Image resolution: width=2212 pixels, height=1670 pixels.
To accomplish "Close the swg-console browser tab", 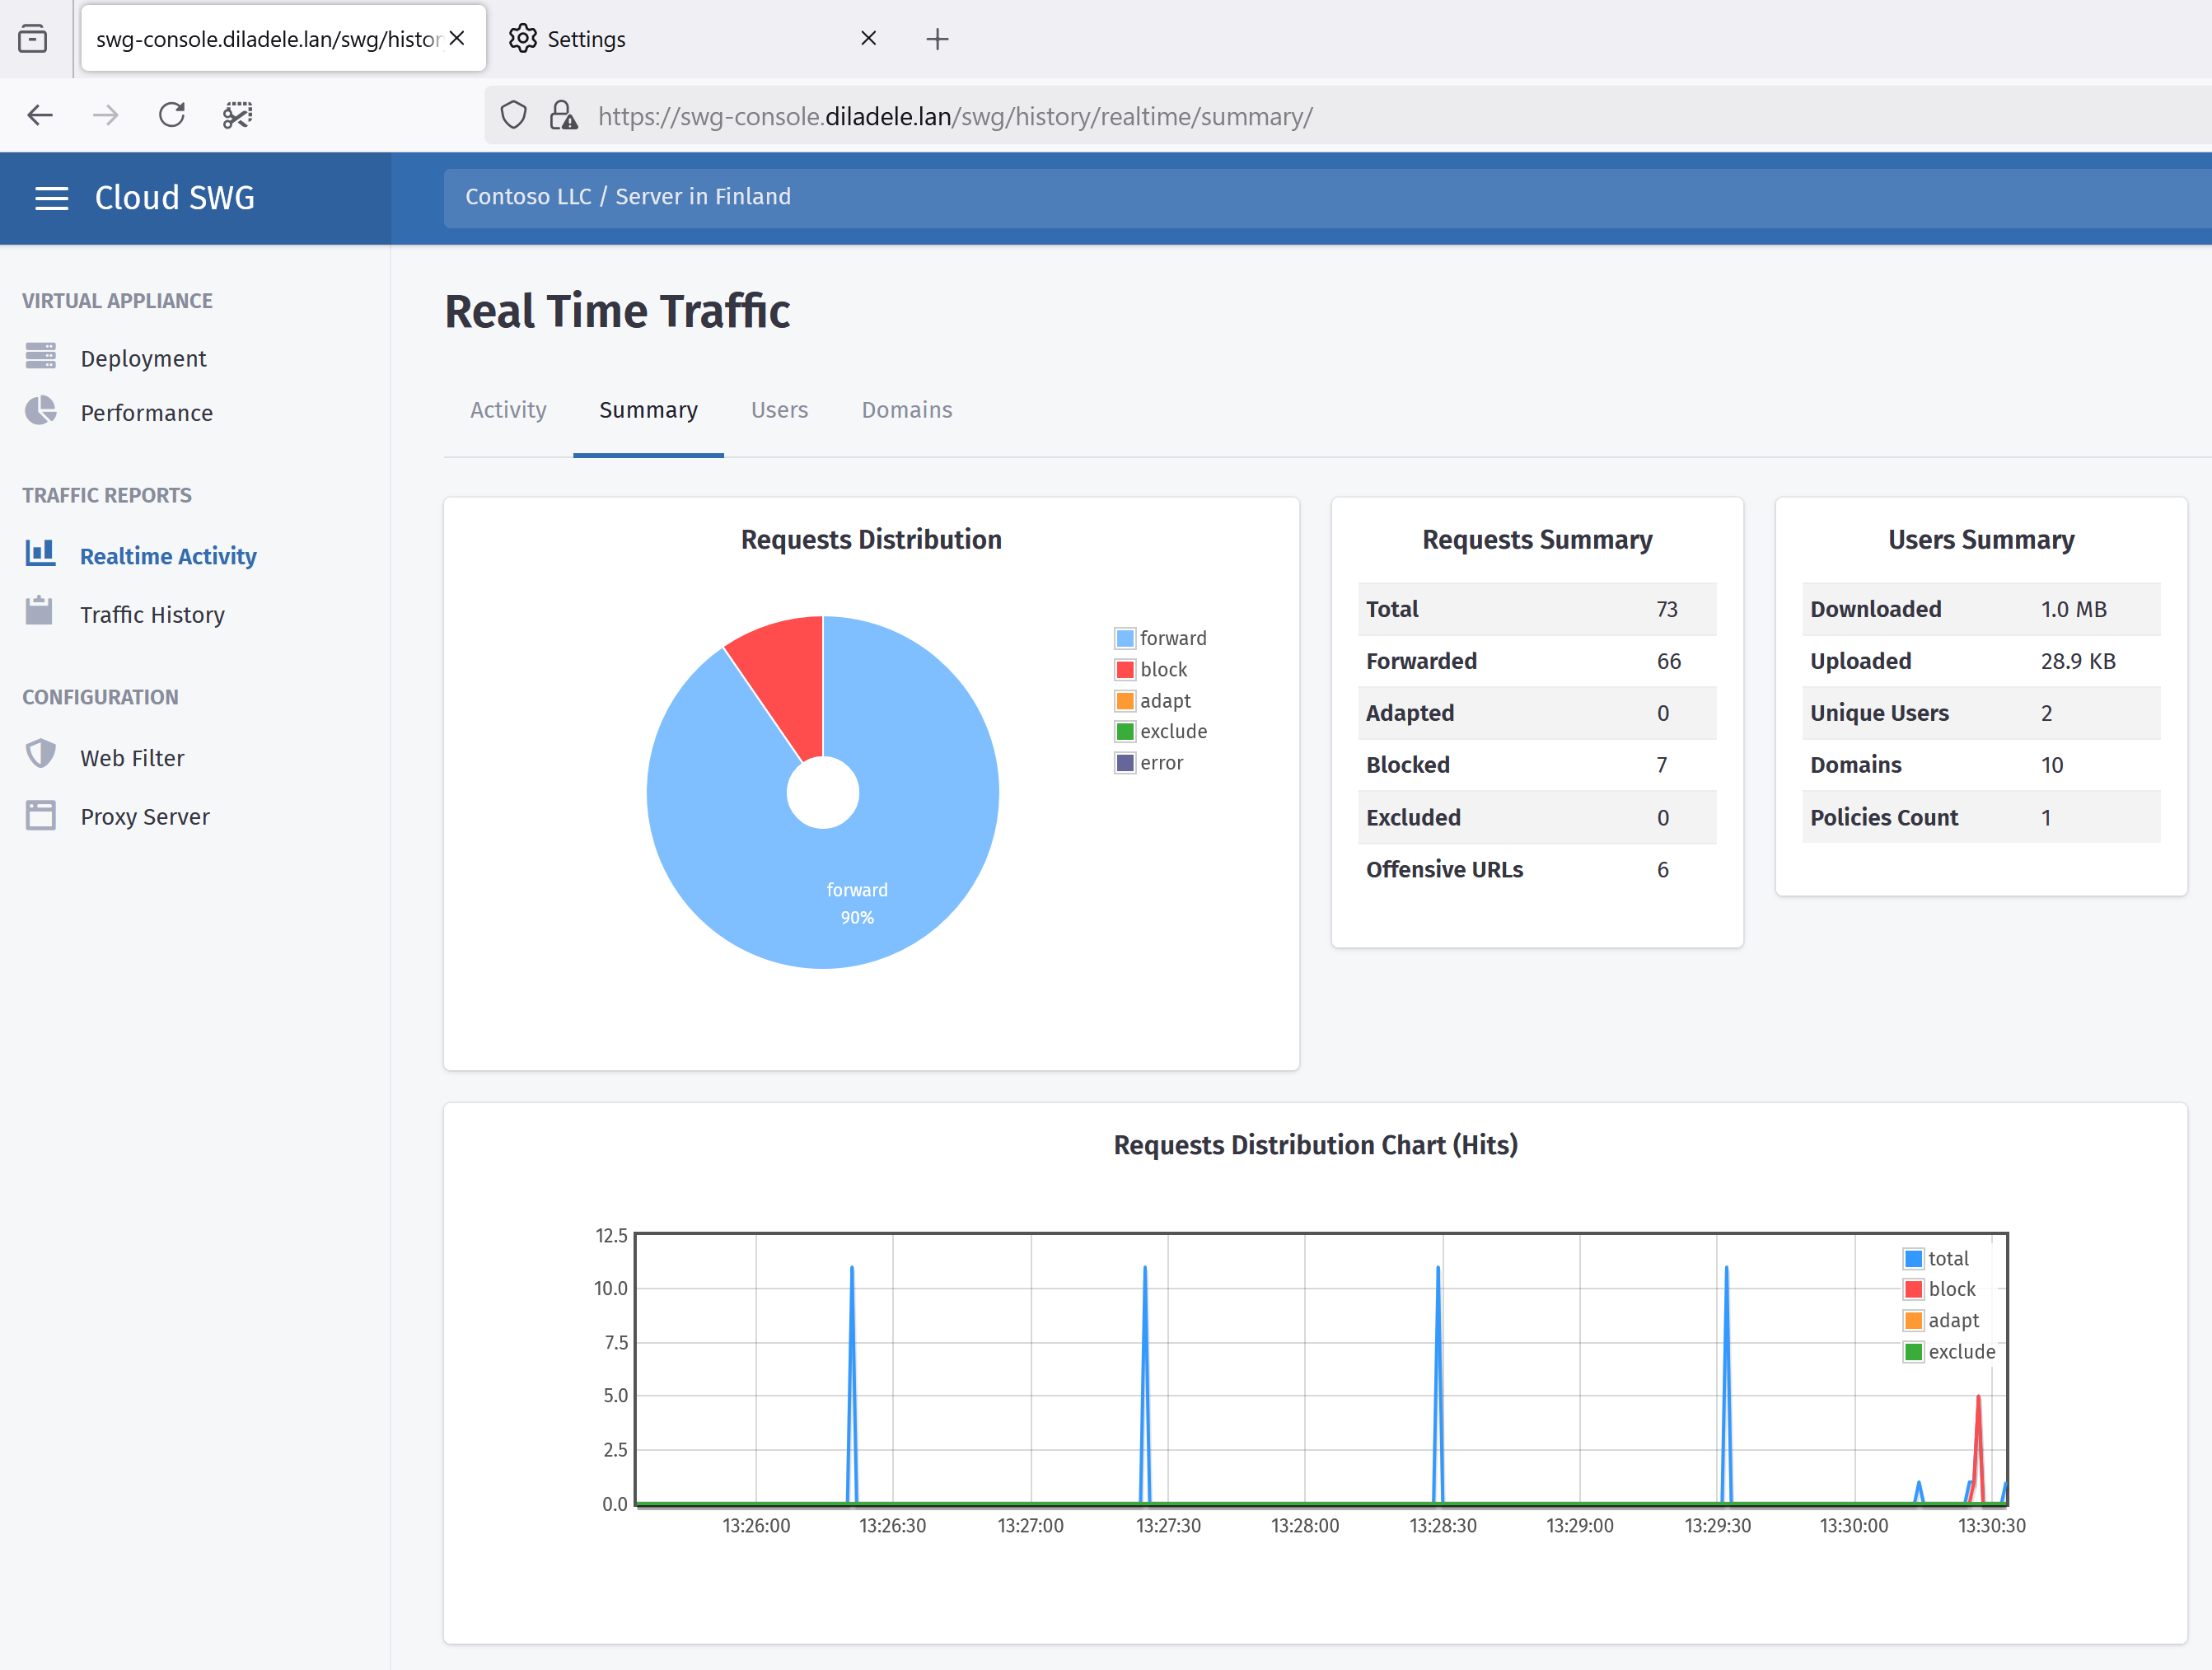I will (x=457, y=38).
